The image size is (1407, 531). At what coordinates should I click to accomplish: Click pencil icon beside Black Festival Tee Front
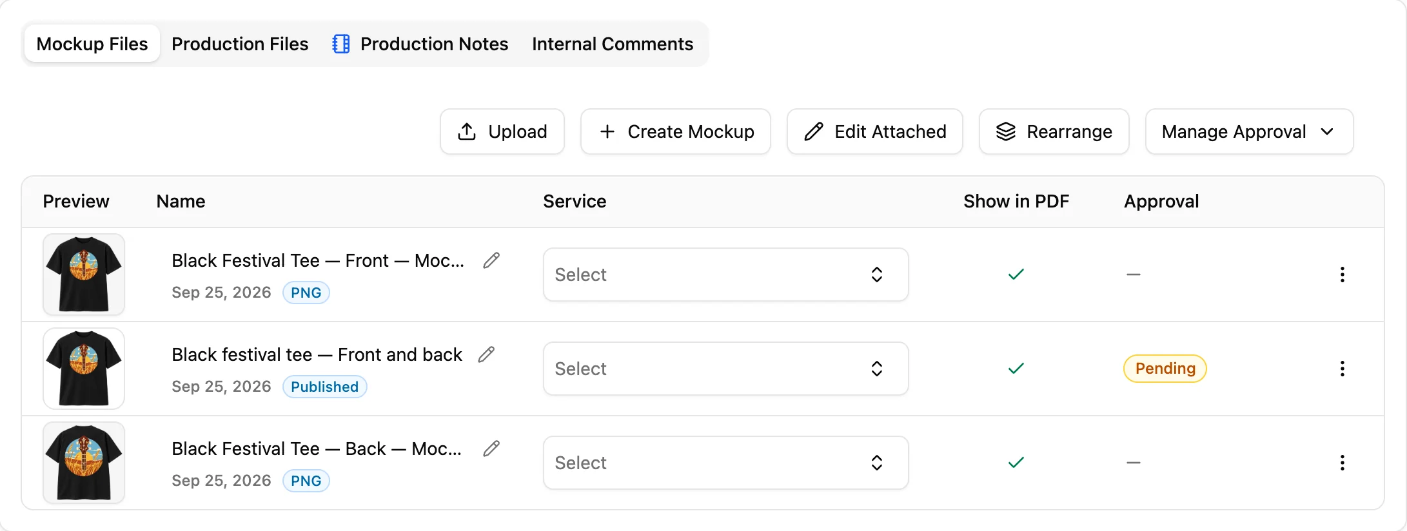[x=491, y=260]
